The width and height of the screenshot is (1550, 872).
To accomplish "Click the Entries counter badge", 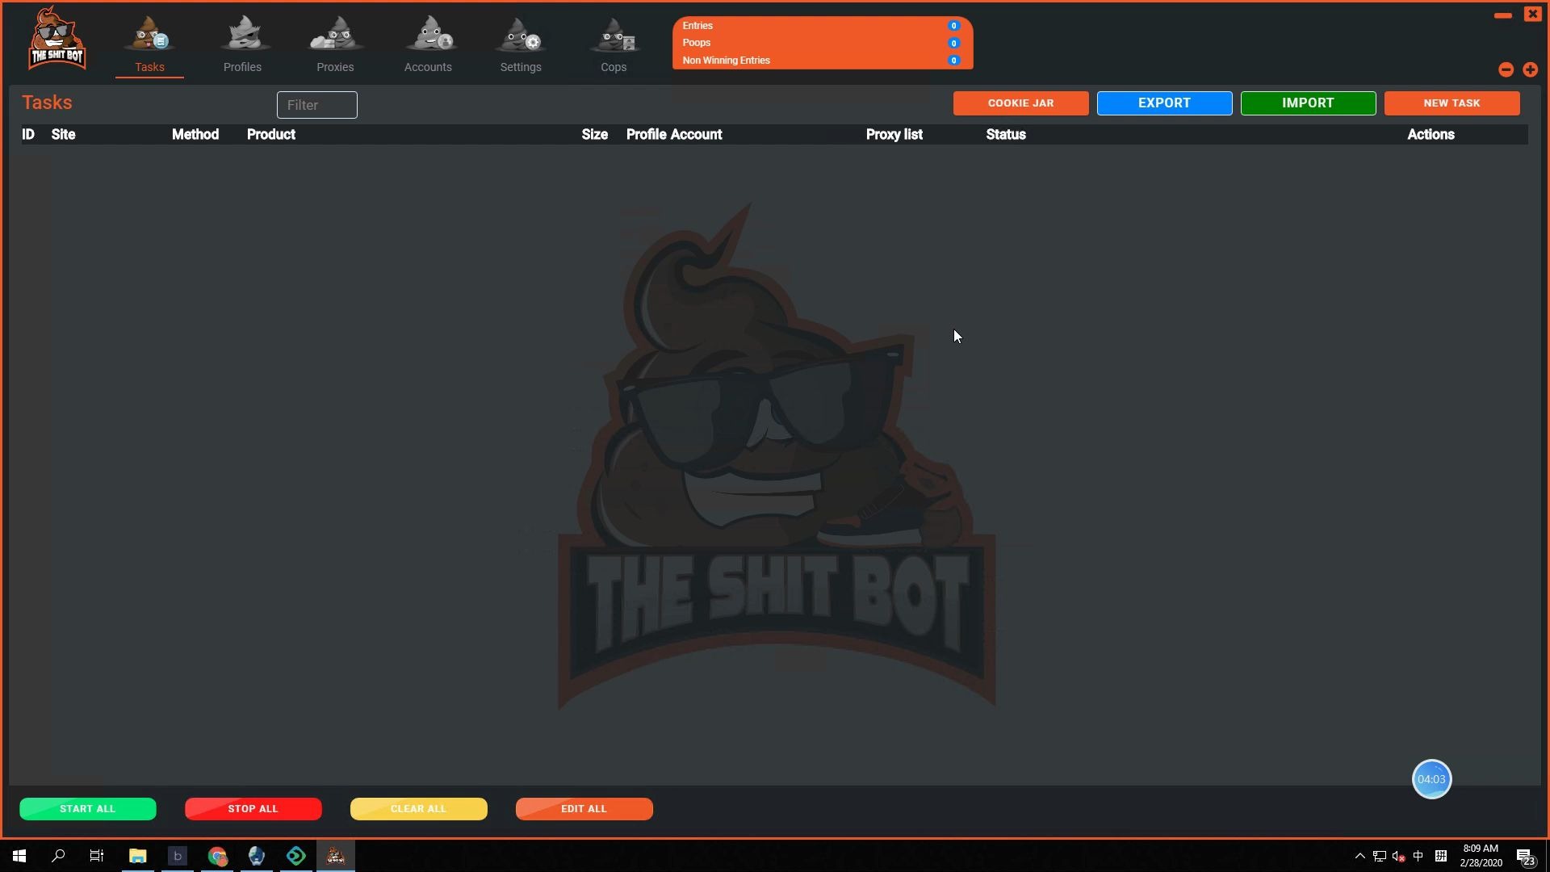I will coord(953,26).
